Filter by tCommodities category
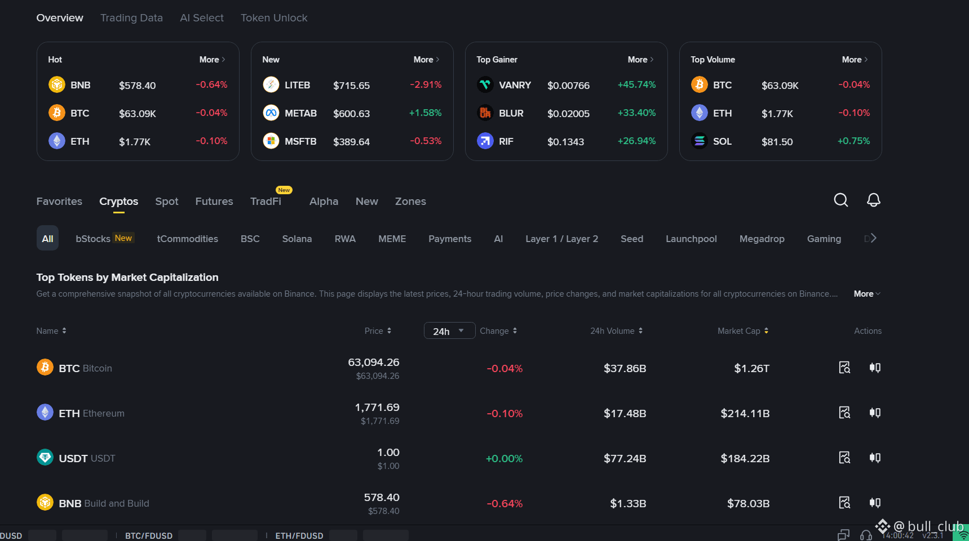The width and height of the screenshot is (969, 541). click(x=188, y=239)
